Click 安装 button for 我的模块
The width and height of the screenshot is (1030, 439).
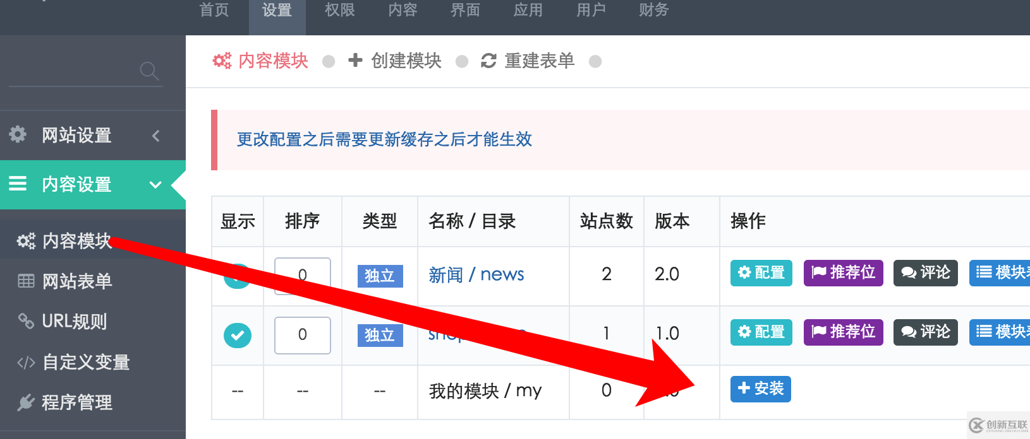tap(761, 389)
